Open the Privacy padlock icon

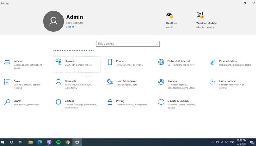(x=110, y=102)
